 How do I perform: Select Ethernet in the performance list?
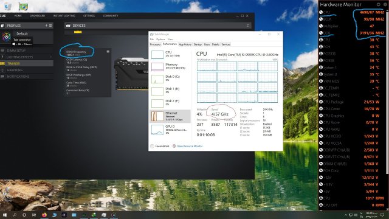pos(170,116)
